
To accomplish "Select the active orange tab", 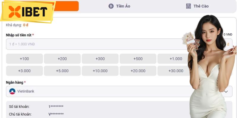I will [67, 6].
